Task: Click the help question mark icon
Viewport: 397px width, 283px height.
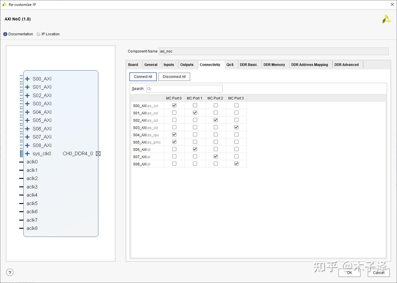Action: coord(10,272)
